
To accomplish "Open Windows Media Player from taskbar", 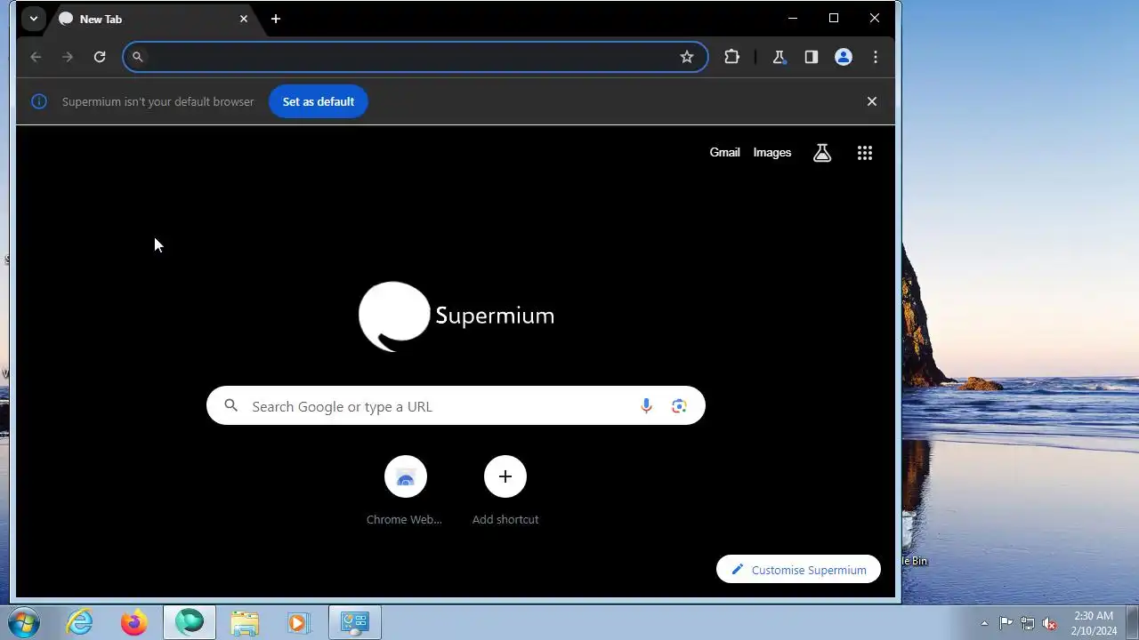I will (299, 622).
